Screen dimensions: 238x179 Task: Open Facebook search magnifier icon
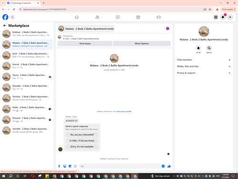point(12,17)
